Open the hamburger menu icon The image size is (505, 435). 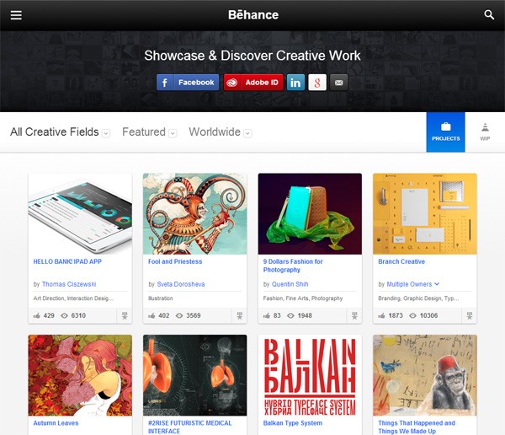(x=16, y=15)
